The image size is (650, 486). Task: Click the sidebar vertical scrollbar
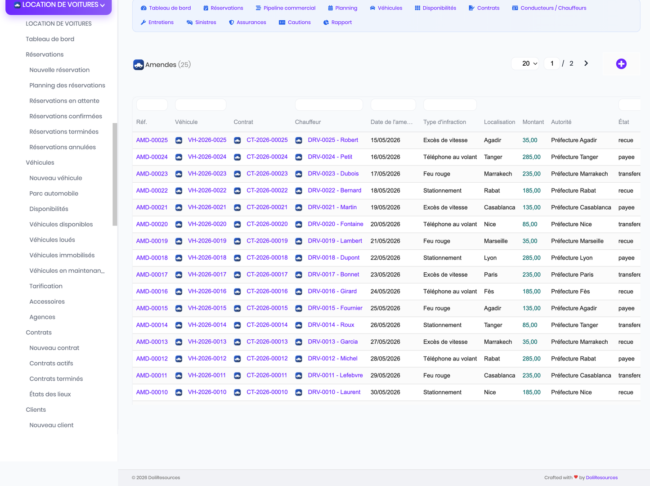[115, 174]
